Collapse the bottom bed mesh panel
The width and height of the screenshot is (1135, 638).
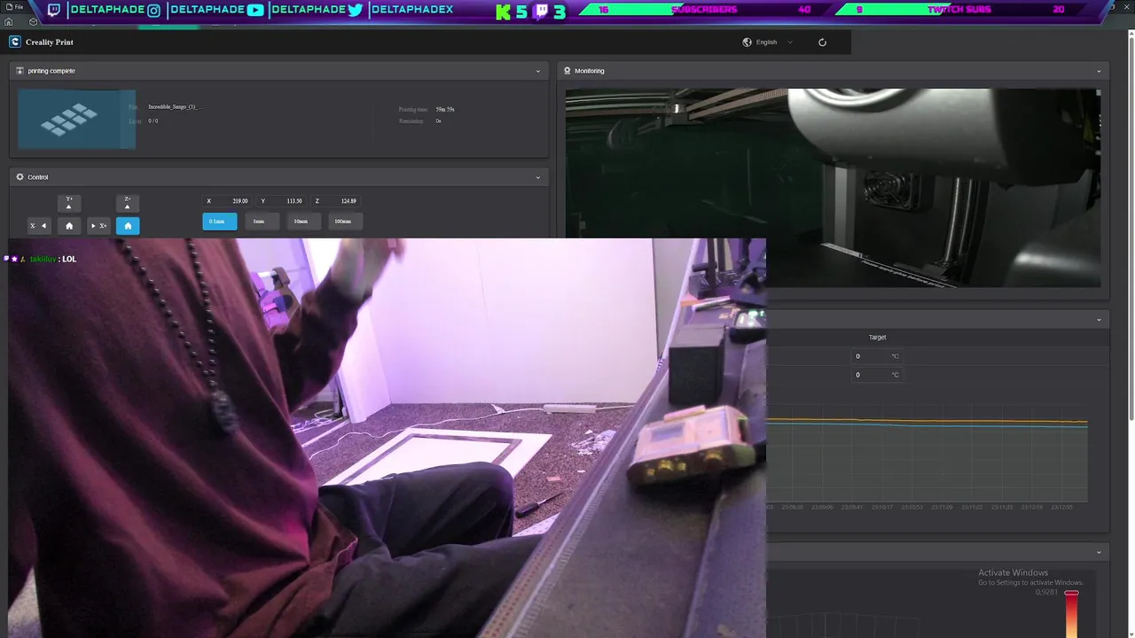click(1099, 552)
